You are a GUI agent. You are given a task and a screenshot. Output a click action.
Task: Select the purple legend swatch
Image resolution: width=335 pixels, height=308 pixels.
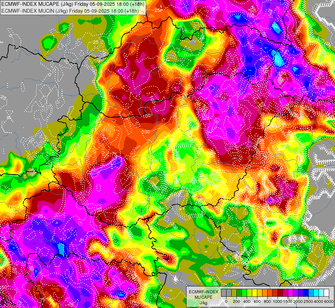pyautogui.click(x=296, y=293)
